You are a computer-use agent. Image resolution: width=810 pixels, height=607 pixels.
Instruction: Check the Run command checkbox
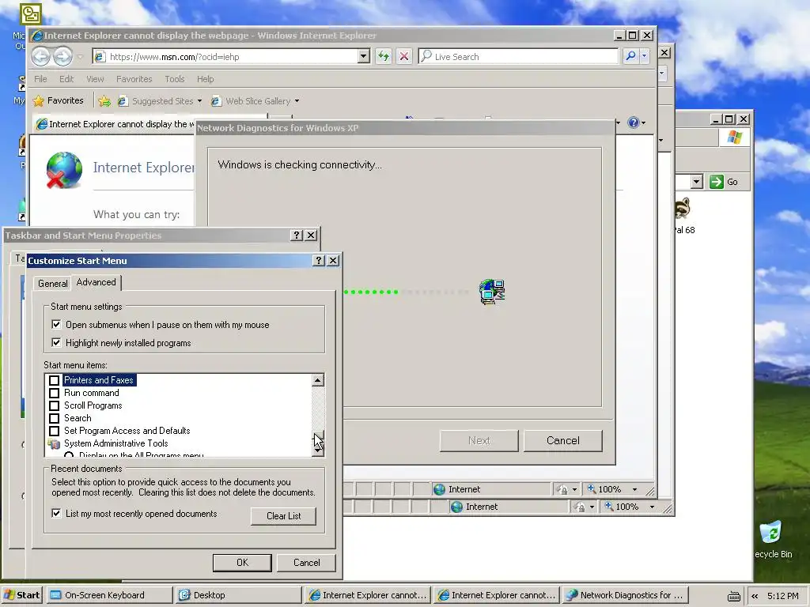[x=55, y=393]
